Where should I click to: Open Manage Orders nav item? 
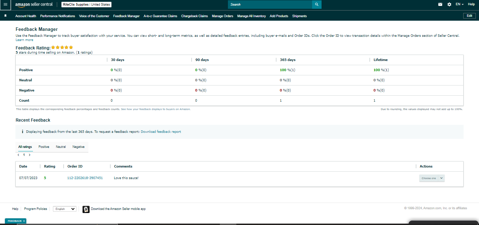[x=222, y=16]
